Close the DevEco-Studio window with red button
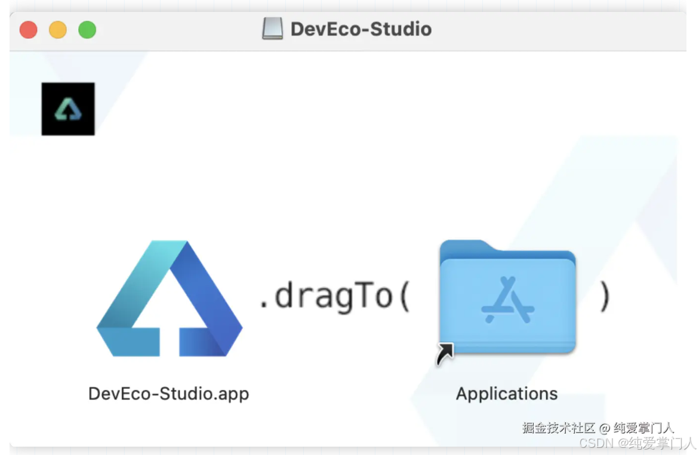The width and height of the screenshot is (699, 455). [x=29, y=30]
